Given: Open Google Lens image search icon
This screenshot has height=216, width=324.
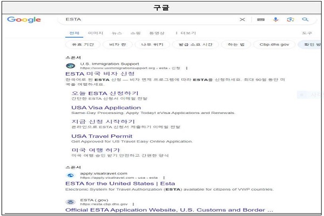Looking at the screenshot, I should point(291,19).
